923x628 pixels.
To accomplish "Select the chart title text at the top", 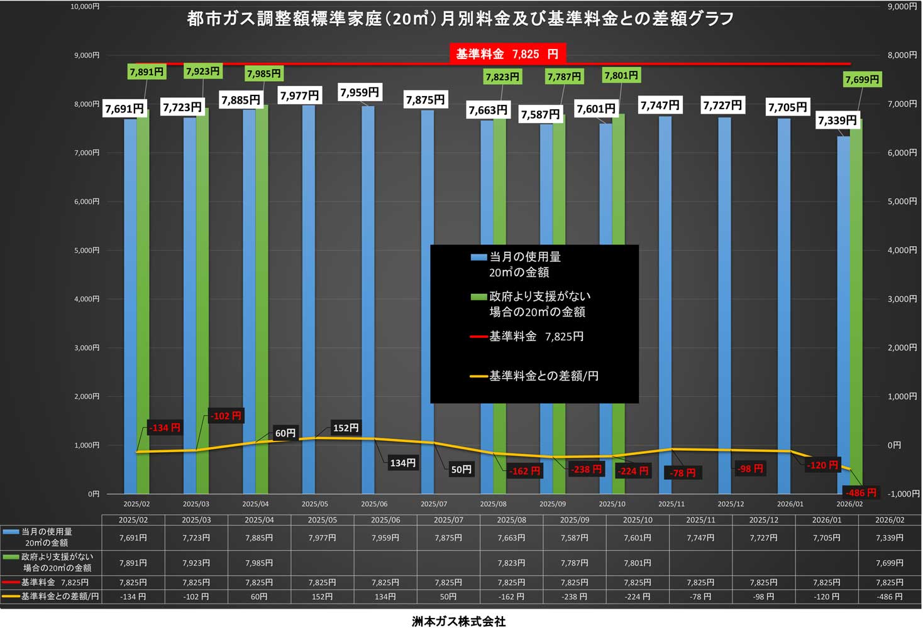I will (x=460, y=19).
